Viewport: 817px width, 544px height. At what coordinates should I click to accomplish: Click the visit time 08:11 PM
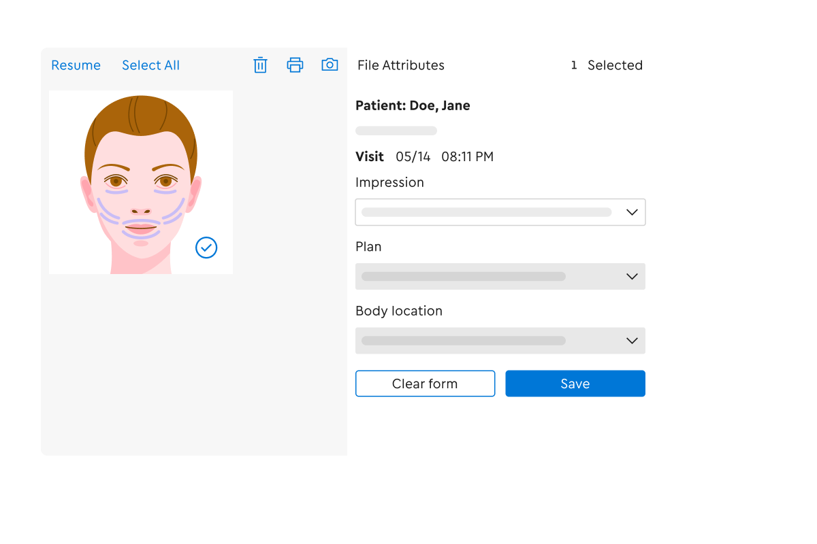pos(467,157)
